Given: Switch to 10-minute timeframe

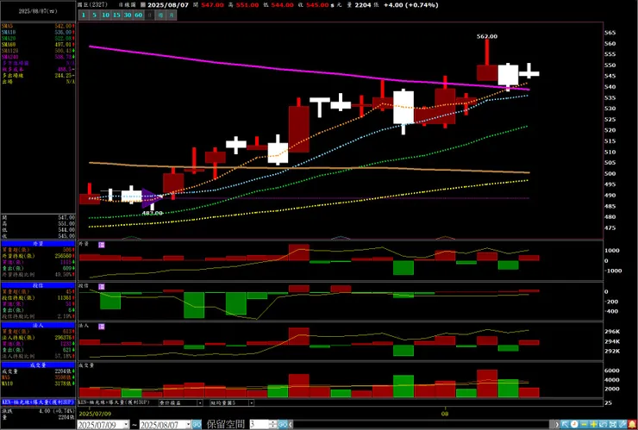Looking at the screenshot, I should click(x=105, y=15).
